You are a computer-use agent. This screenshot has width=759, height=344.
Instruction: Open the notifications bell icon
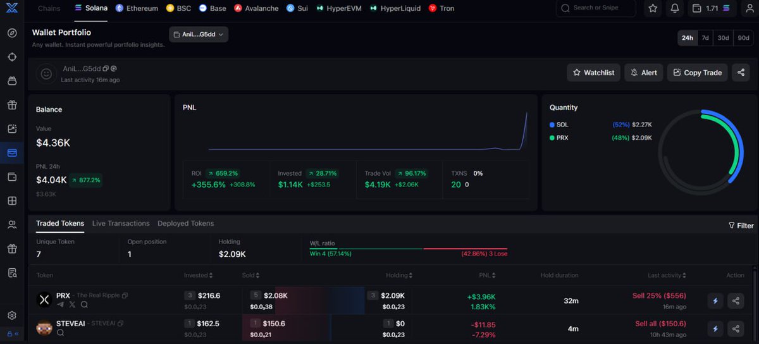675,8
